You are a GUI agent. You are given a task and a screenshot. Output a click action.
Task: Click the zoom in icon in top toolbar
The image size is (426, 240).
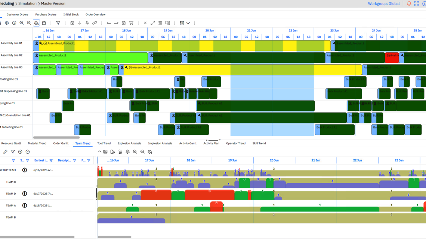pyautogui.click(x=22, y=23)
